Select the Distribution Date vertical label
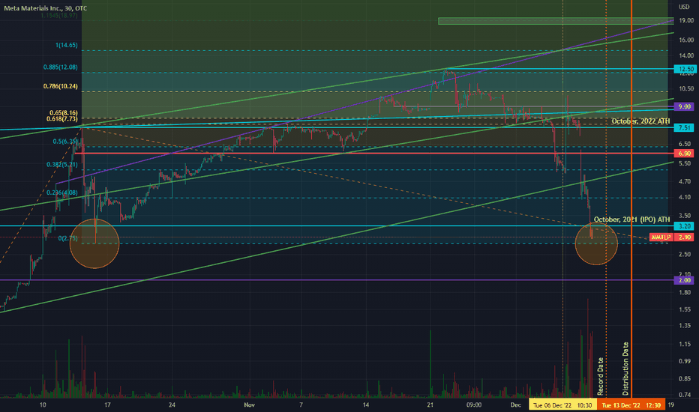Viewport: 699px width, 412px height. point(625,369)
